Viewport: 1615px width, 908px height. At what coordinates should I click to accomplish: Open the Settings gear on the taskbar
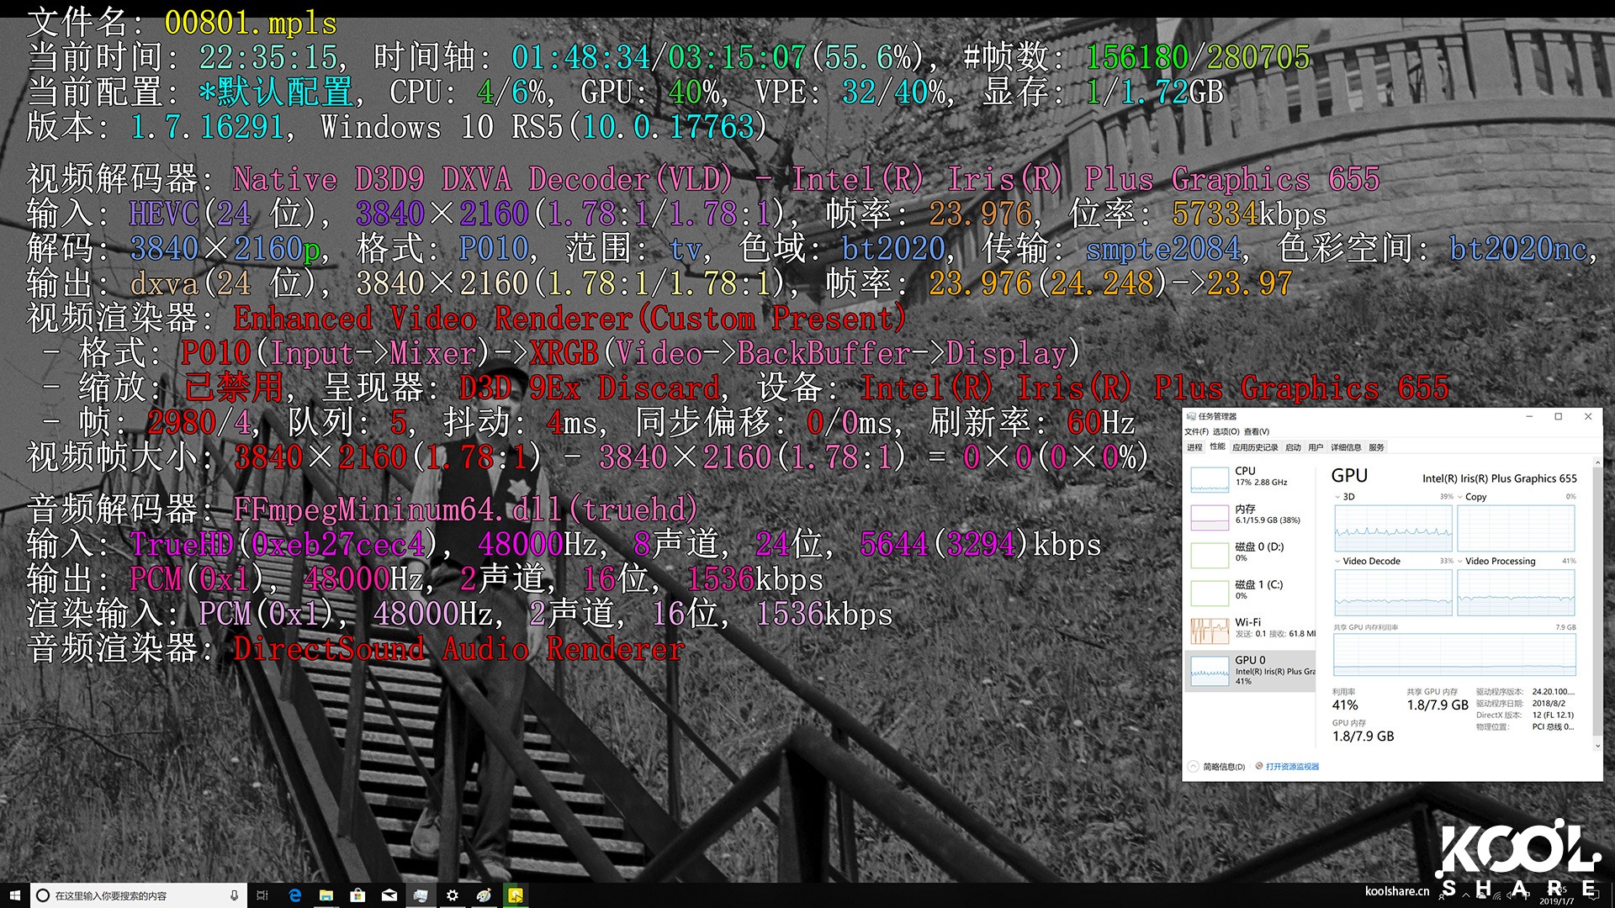click(x=453, y=895)
